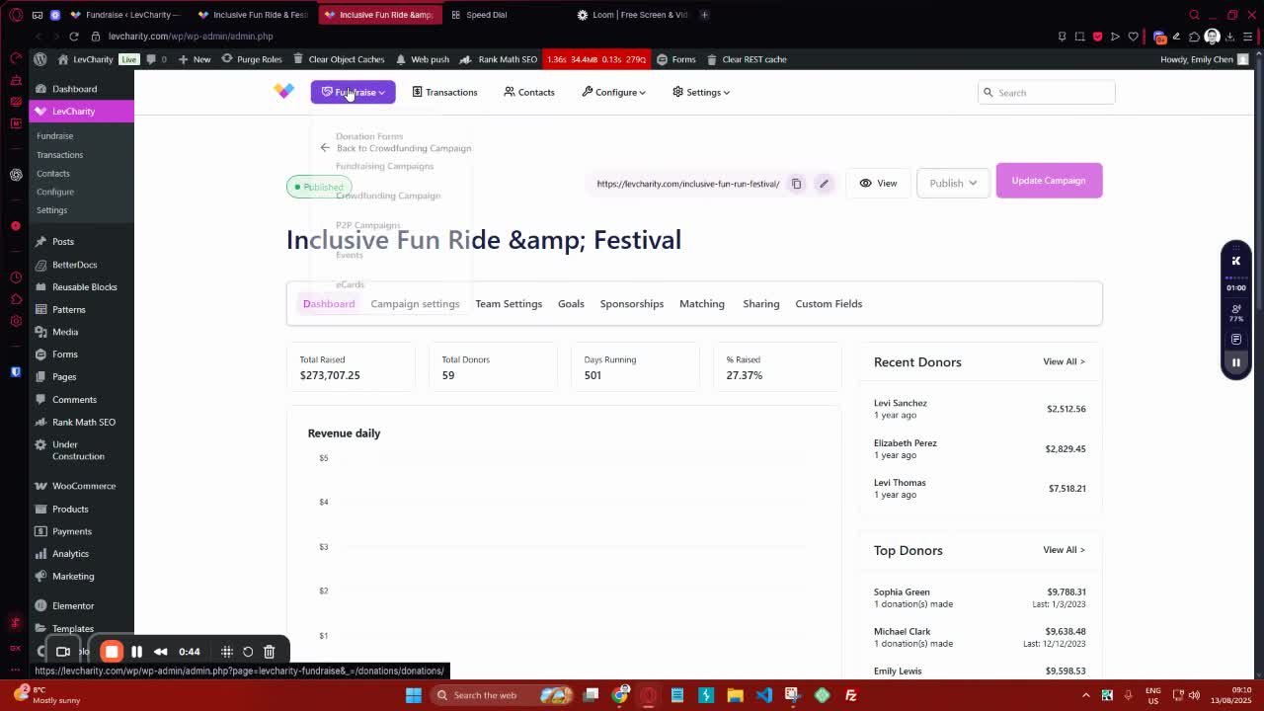Screen dimensions: 1264x711
Task: Go back to Crowdfunding Campaign
Action: (395, 148)
